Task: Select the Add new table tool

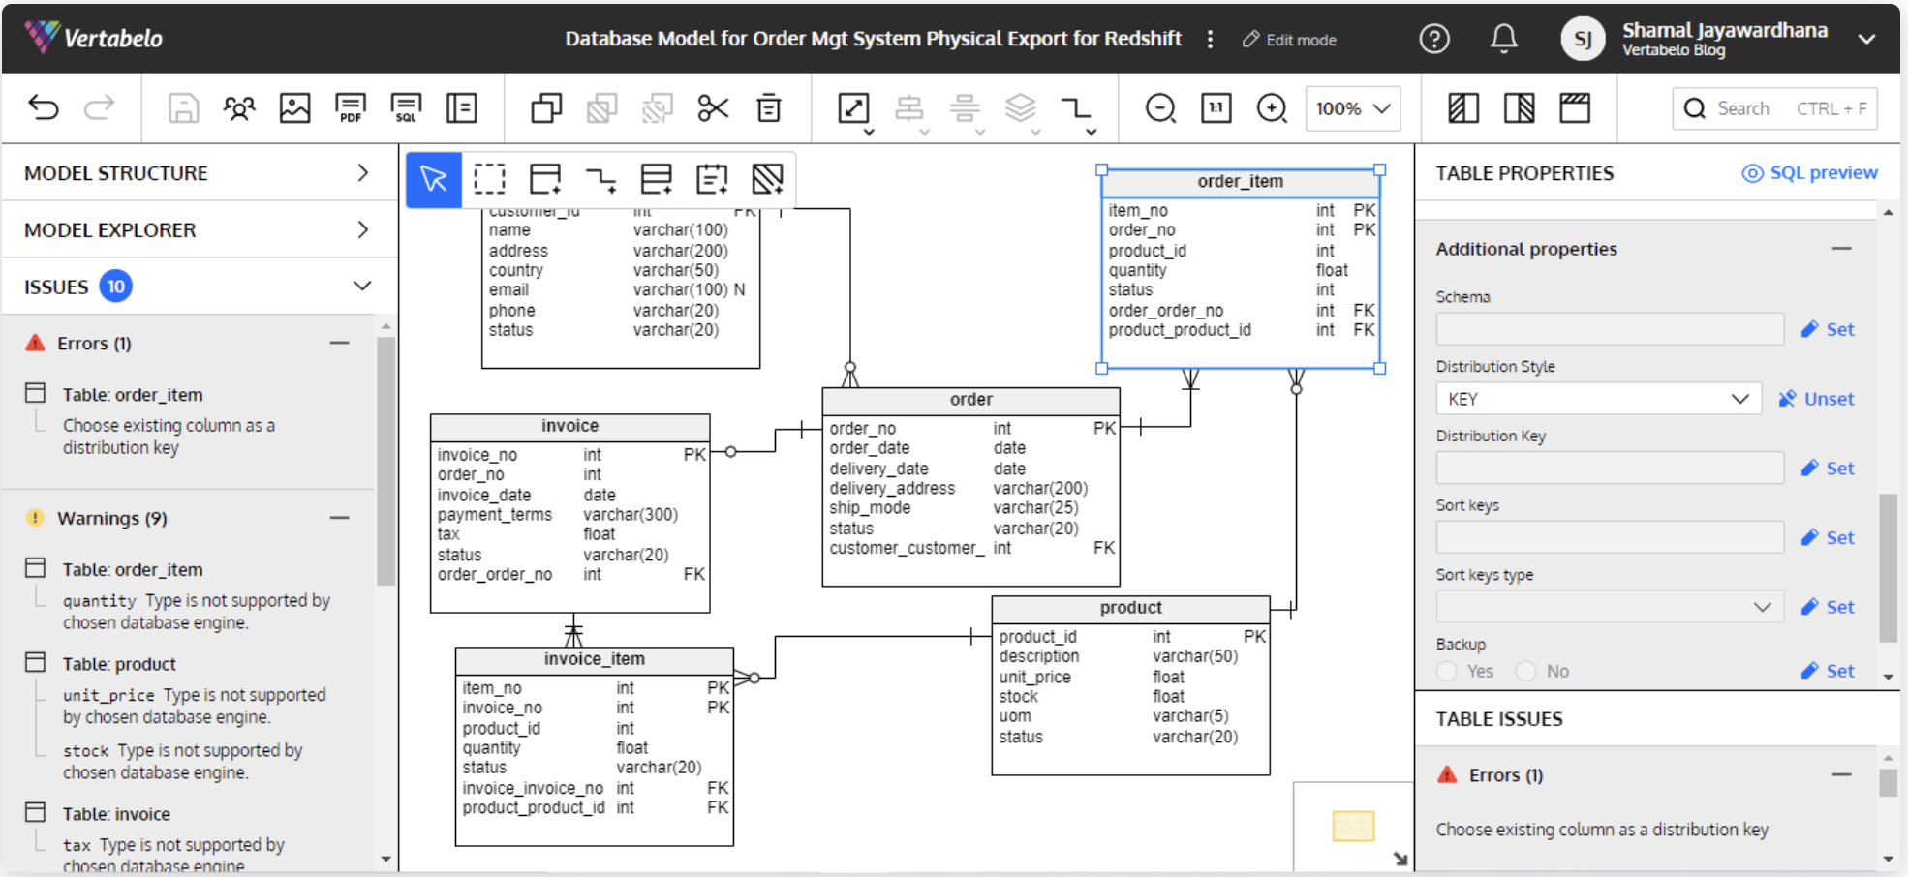Action: pyautogui.click(x=545, y=179)
